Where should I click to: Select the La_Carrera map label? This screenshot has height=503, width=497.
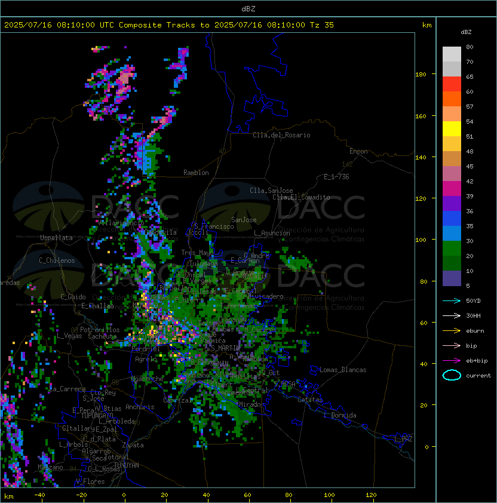point(68,389)
